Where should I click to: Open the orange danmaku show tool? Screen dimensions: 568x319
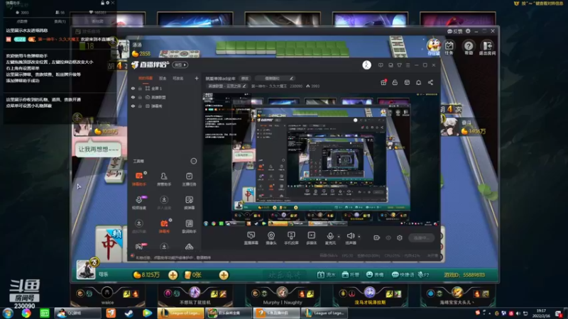(x=164, y=226)
